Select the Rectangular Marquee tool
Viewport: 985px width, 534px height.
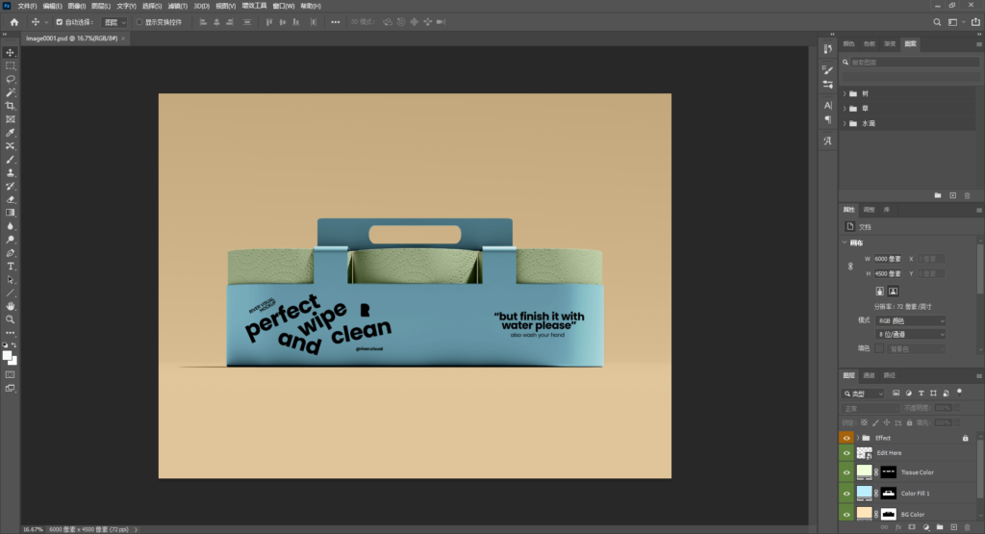click(10, 66)
